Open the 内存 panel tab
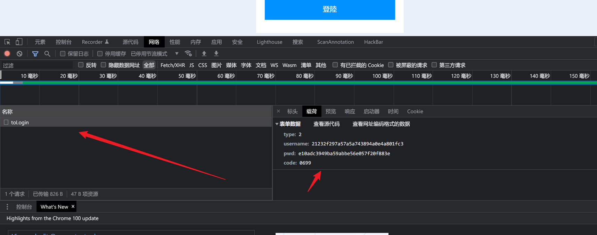The height and width of the screenshot is (235, 597). click(x=196, y=42)
